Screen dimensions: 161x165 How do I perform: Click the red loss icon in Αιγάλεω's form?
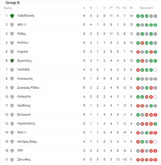pos(142,43)
